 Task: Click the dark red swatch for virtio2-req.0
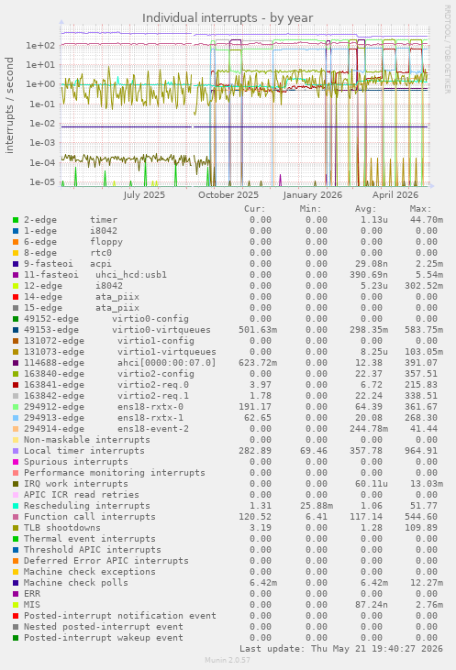point(16,385)
